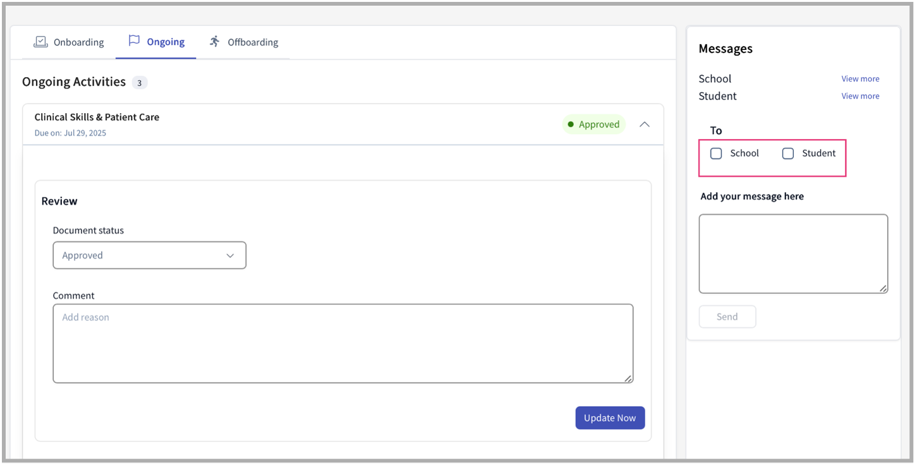Image resolution: width=917 pixels, height=465 pixels.
Task: Check the Student checkbox
Action: click(788, 153)
